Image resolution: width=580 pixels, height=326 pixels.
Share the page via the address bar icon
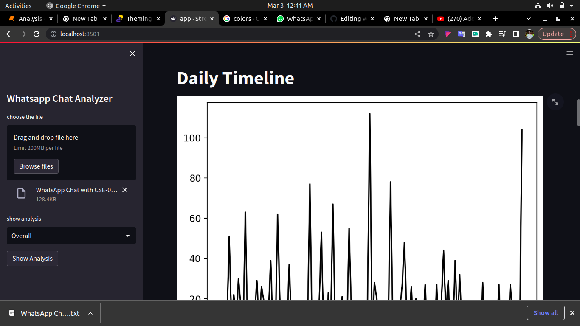pyautogui.click(x=417, y=34)
